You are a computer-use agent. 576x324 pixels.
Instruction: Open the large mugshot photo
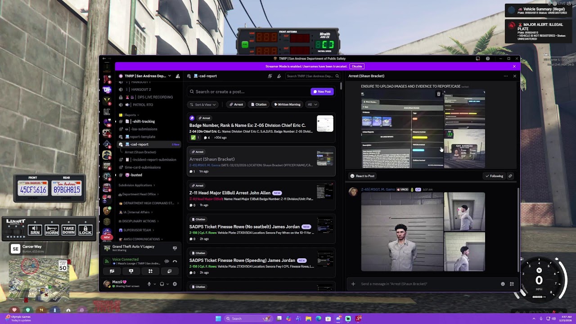coord(402,232)
